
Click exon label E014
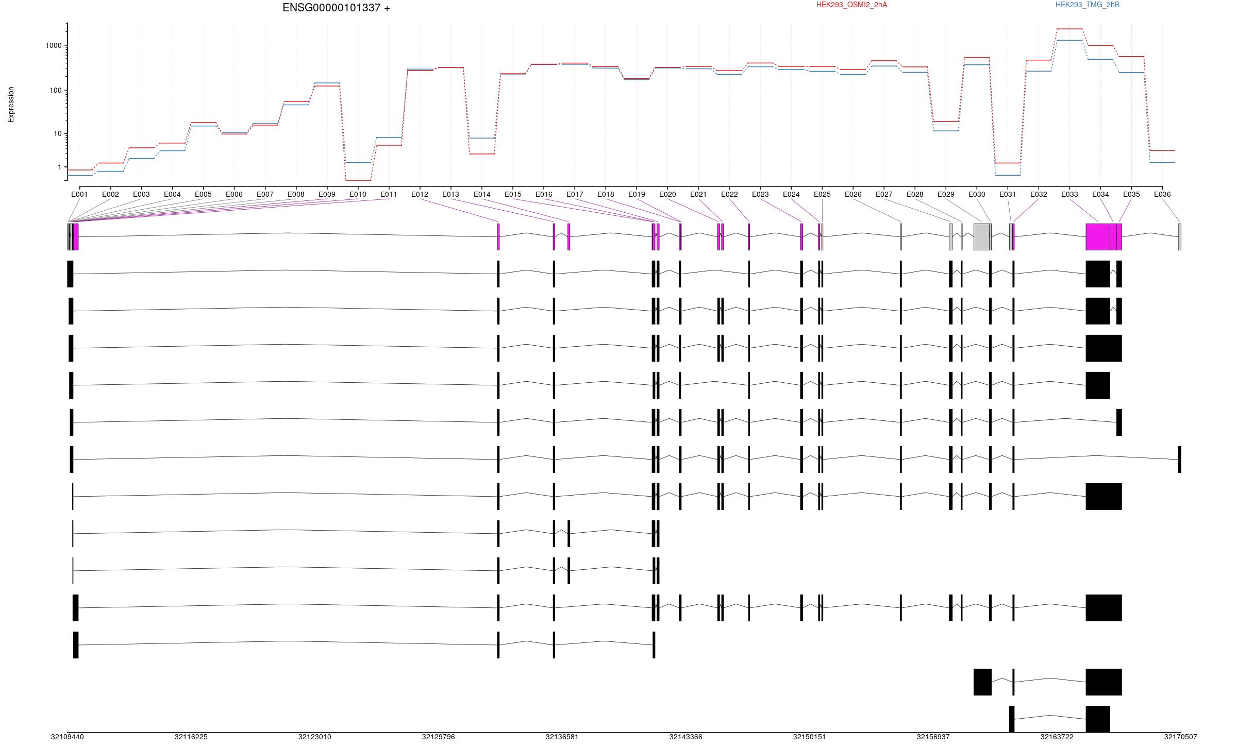coord(482,194)
